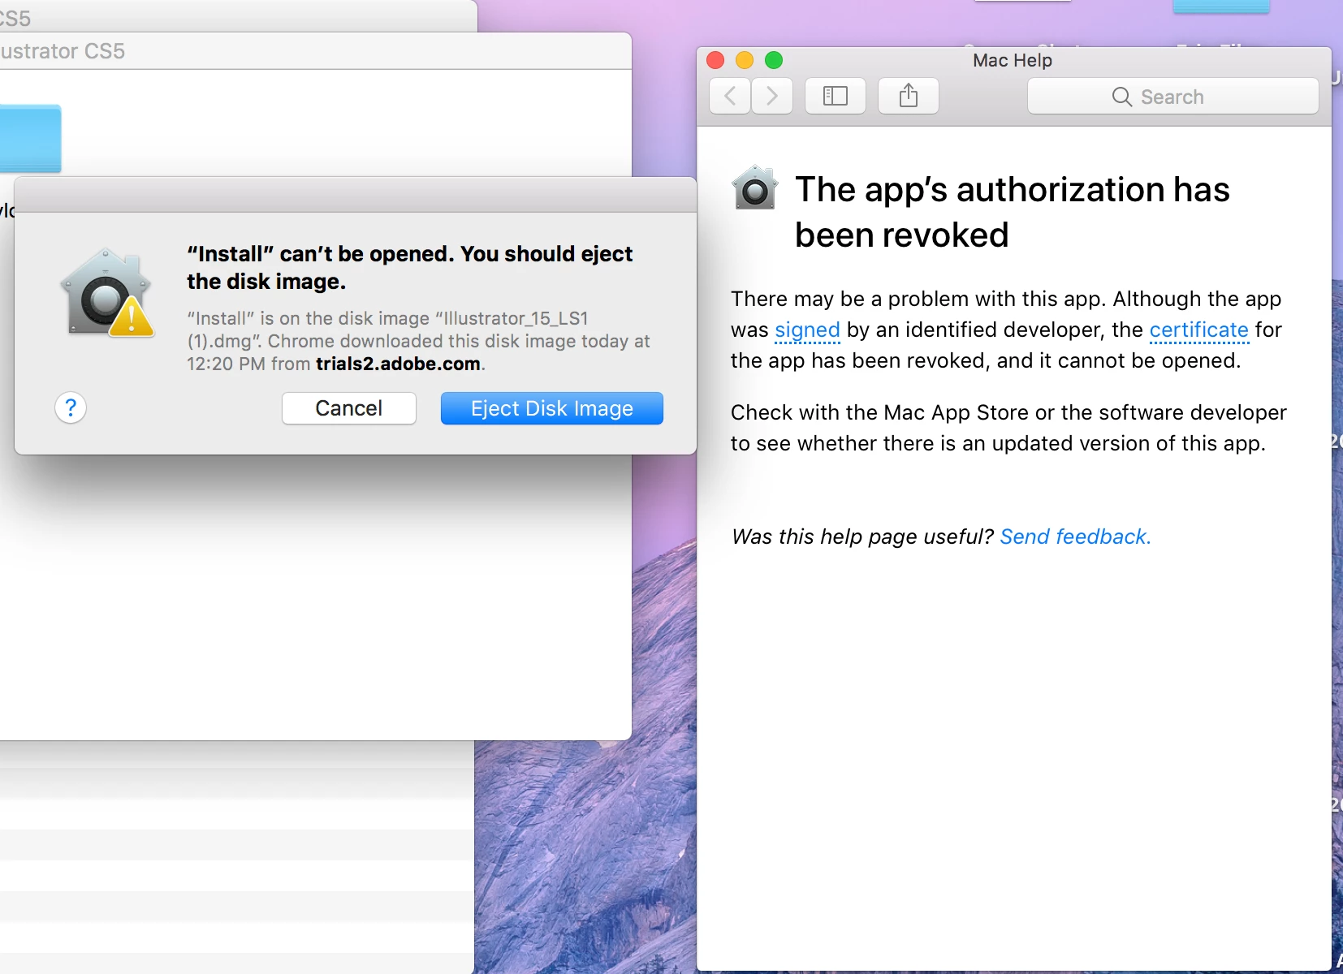Go back in Mac Help

pyautogui.click(x=729, y=97)
